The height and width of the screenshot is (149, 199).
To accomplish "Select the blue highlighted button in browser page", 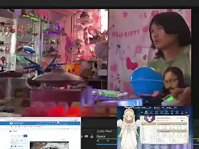I will pyautogui.click(x=25, y=136).
